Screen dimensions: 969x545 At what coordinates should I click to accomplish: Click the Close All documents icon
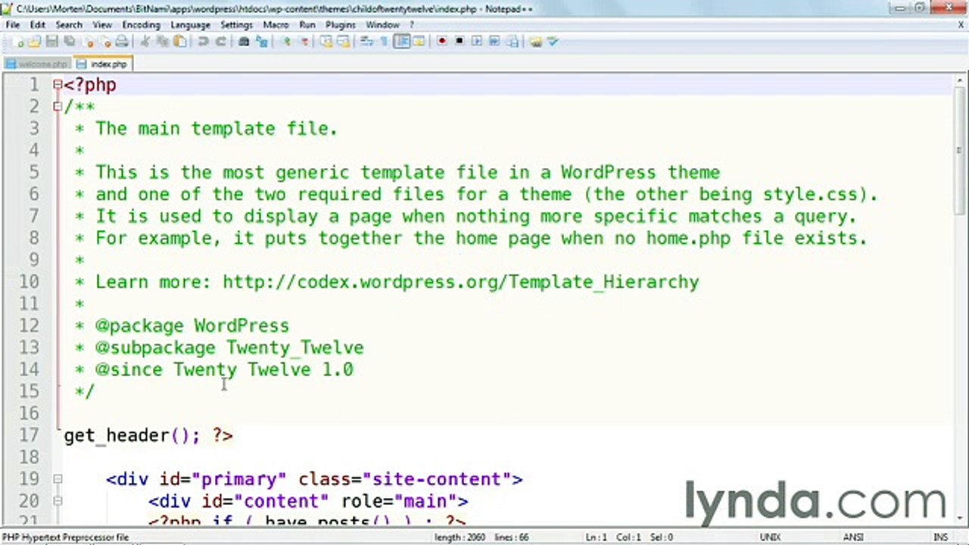click(x=105, y=42)
